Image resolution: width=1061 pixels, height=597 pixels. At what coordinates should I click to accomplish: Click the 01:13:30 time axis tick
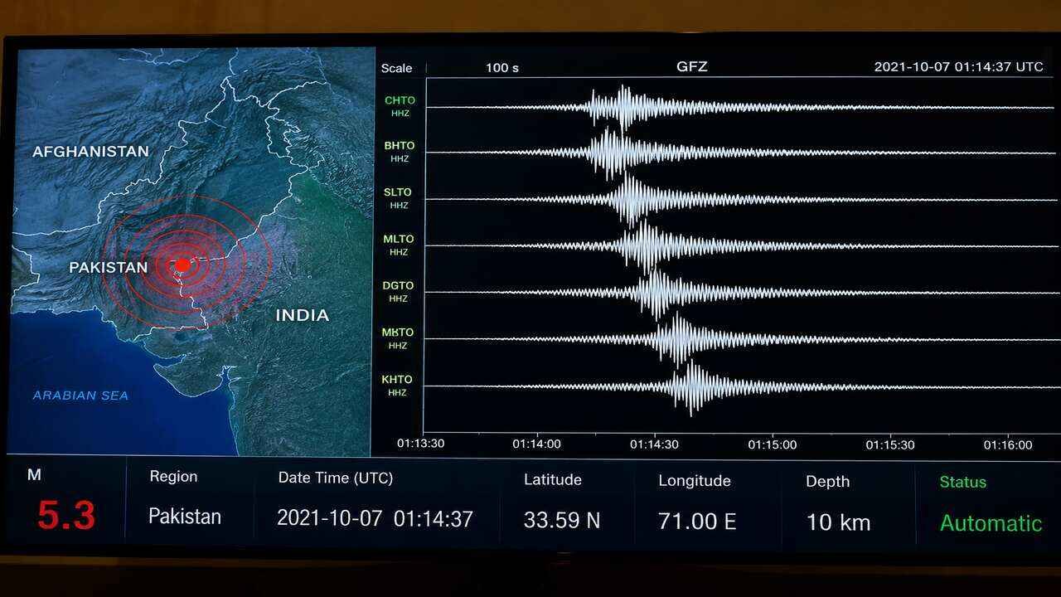[420, 444]
